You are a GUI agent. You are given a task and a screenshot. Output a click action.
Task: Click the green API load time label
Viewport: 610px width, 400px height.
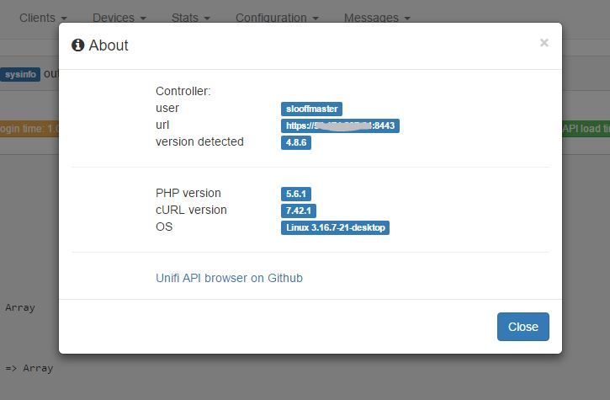click(x=586, y=129)
